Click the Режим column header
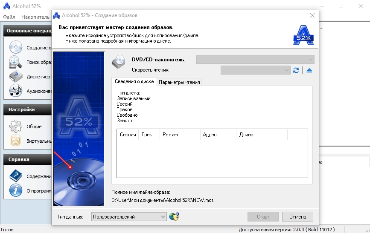This screenshot has height=233, width=370. point(180,135)
